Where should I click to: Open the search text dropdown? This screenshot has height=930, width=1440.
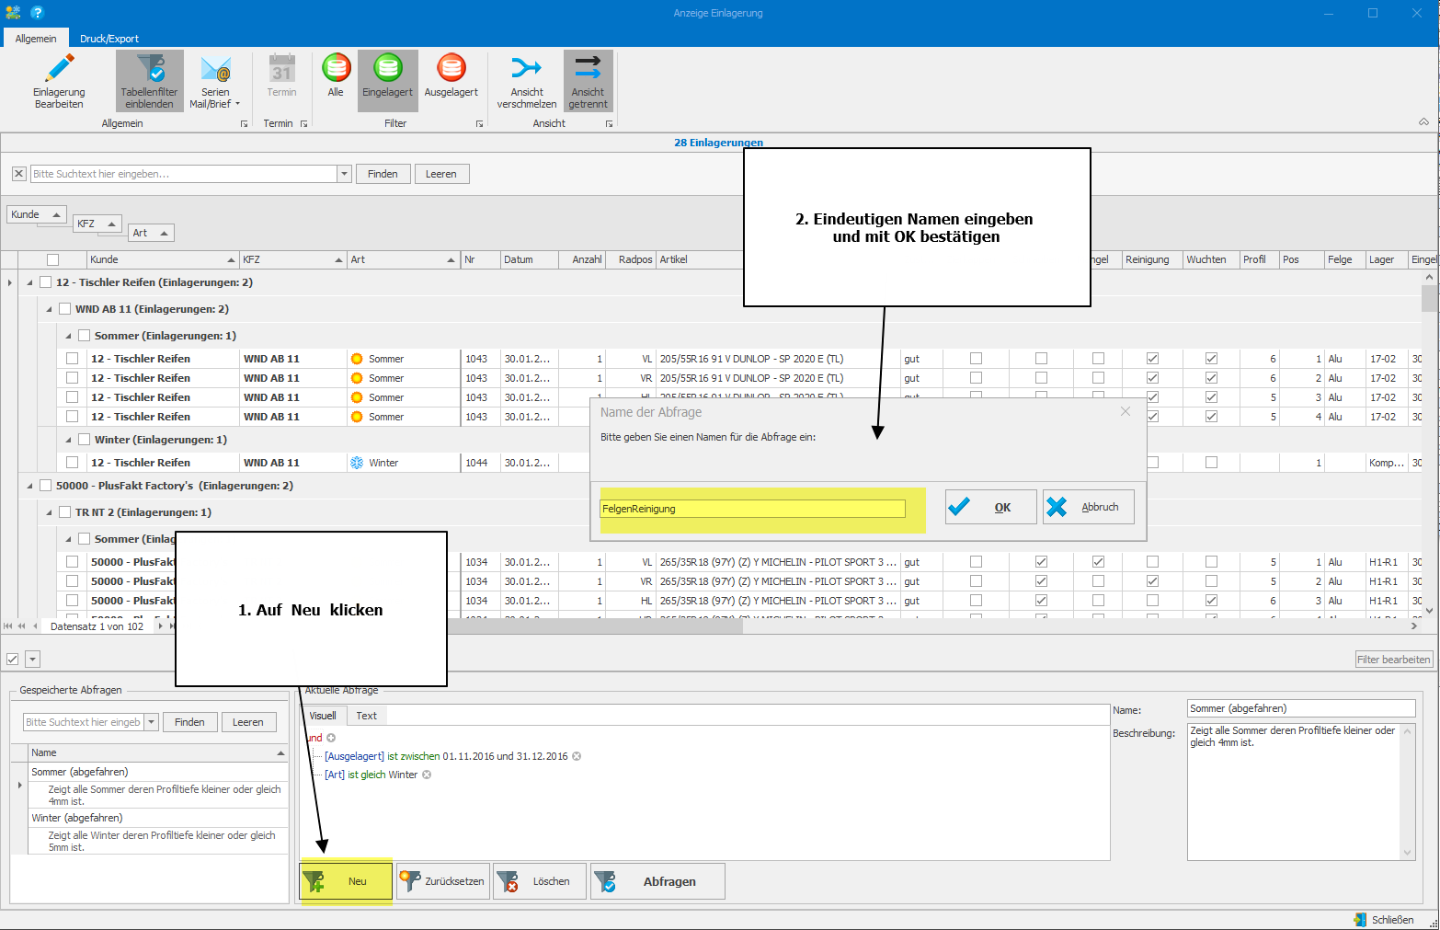point(345,174)
